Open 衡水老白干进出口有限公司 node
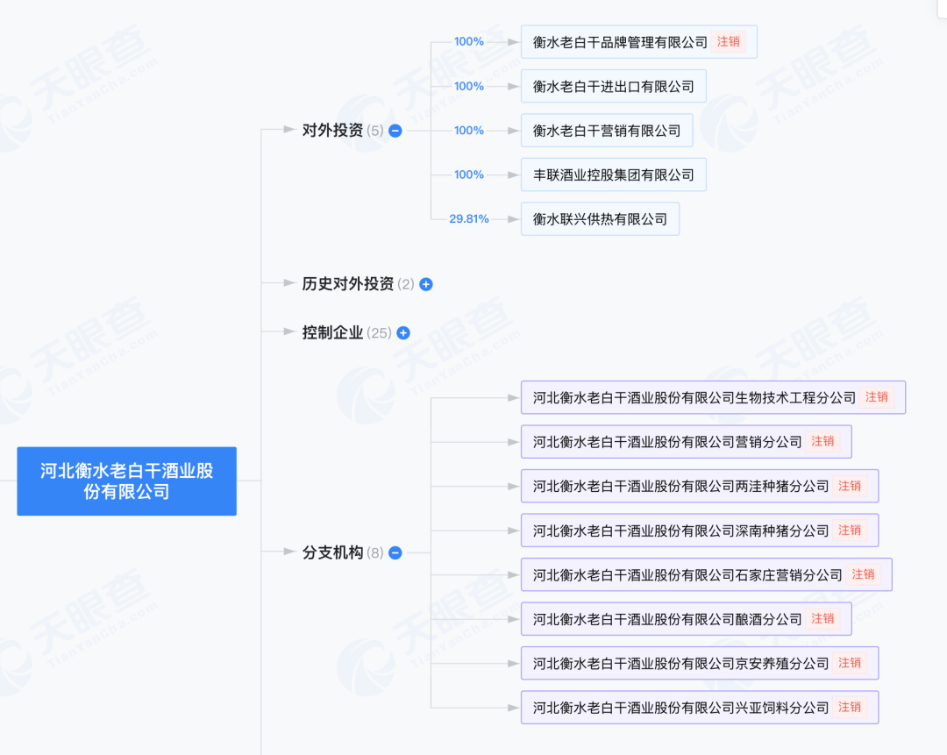The height and width of the screenshot is (755, 947). (x=614, y=86)
